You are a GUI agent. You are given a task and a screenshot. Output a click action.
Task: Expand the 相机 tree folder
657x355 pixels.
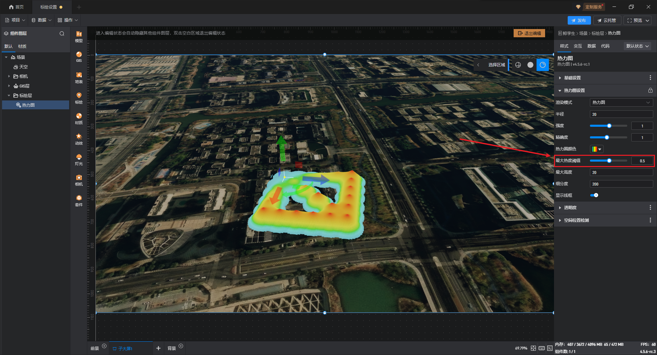[x=9, y=77]
